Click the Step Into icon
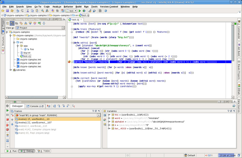The width and height of the screenshot is (242, 158). [x=59, y=106]
